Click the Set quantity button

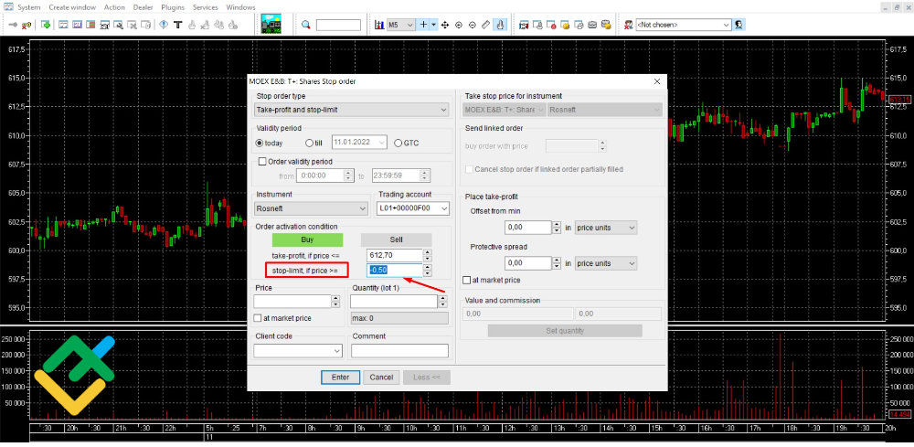tap(565, 330)
